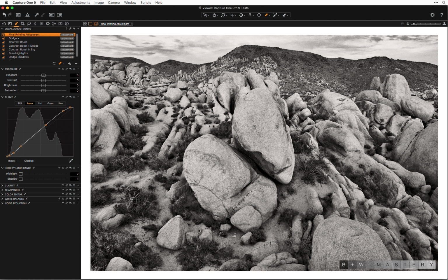This screenshot has height=280, width=448.
Task: Open the Final Printing Adjustment dropdown above the viewer
Action: click(x=116, y=24)
